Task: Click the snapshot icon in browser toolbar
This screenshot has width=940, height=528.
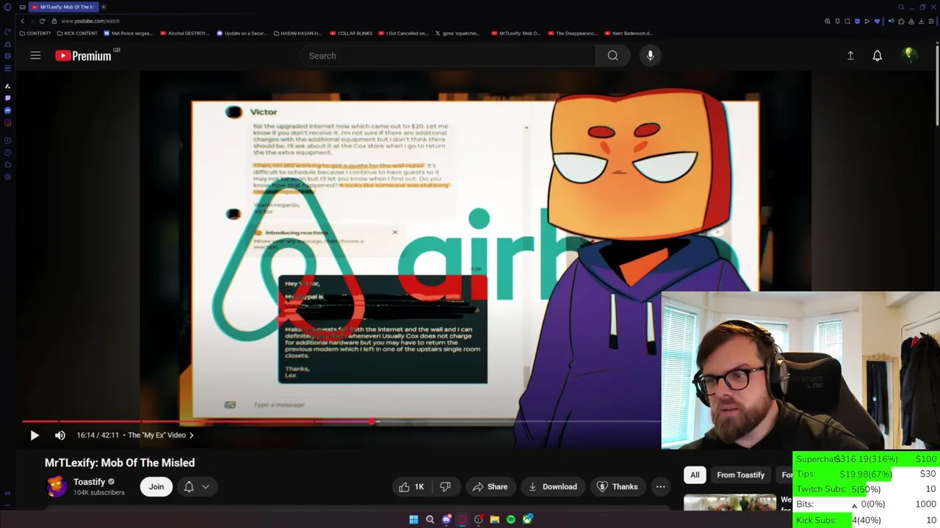Action: coord(847,21)
